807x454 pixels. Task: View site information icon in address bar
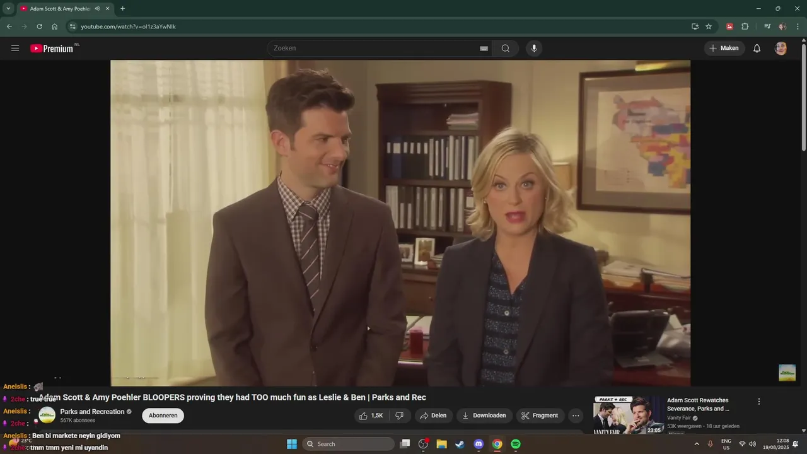[73, 26]
